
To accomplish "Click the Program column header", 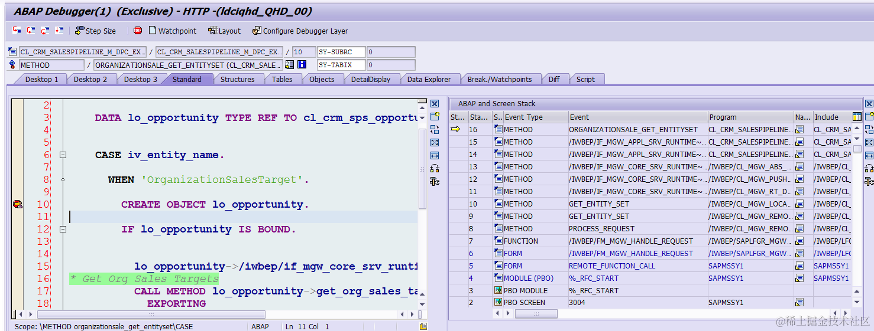I will pyautogui.click(x=750, y=117).
